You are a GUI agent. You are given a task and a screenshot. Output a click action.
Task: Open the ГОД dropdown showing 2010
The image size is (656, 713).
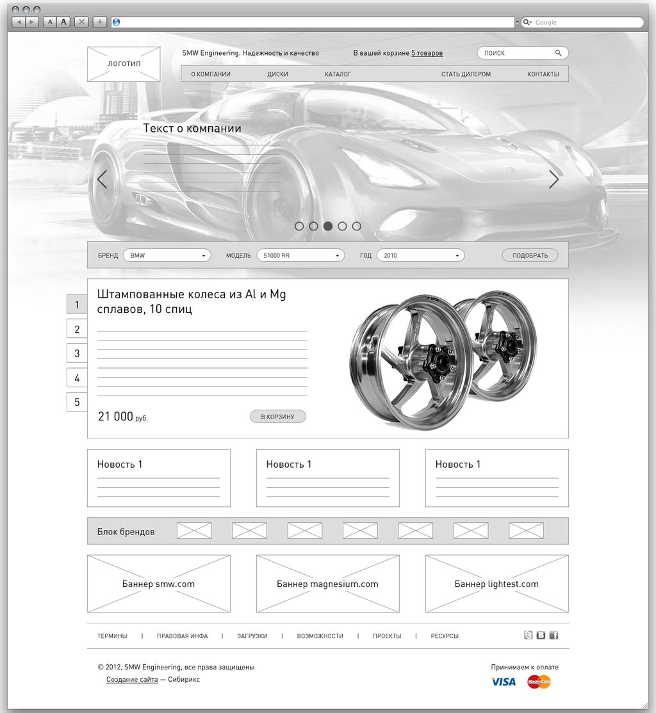(x=421, y=255)
